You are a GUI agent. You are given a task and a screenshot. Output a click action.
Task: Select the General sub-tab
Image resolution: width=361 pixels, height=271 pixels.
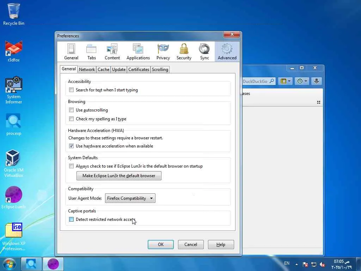click(x=69, y=69)
